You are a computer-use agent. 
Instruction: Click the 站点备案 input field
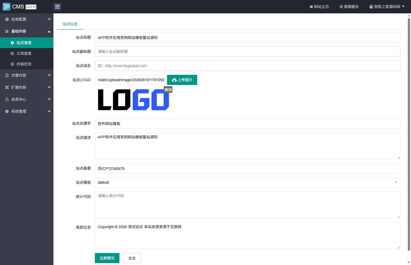click(247, 168)
